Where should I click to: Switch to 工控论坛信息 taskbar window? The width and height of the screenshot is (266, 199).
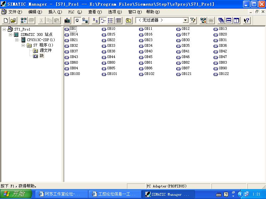click(x=115, y=194)
